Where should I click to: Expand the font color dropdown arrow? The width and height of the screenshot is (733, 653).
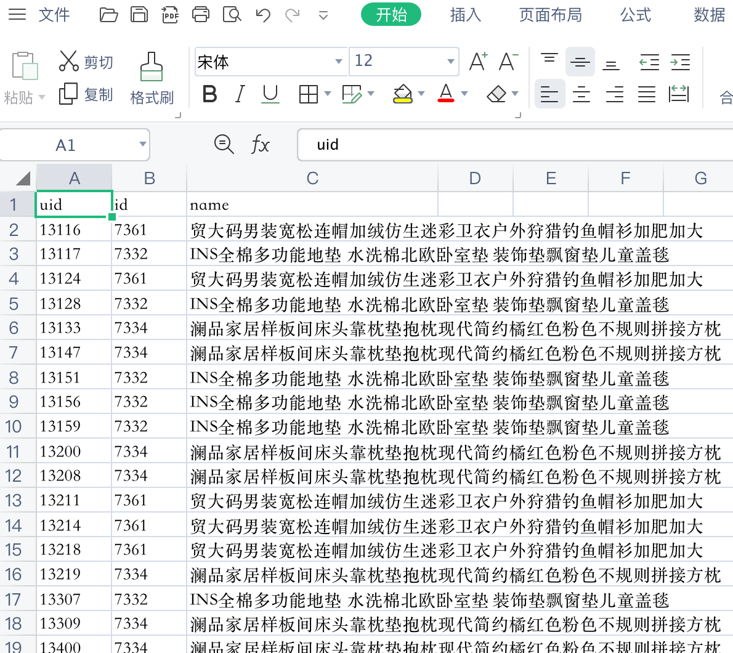(x=464, y=94)
